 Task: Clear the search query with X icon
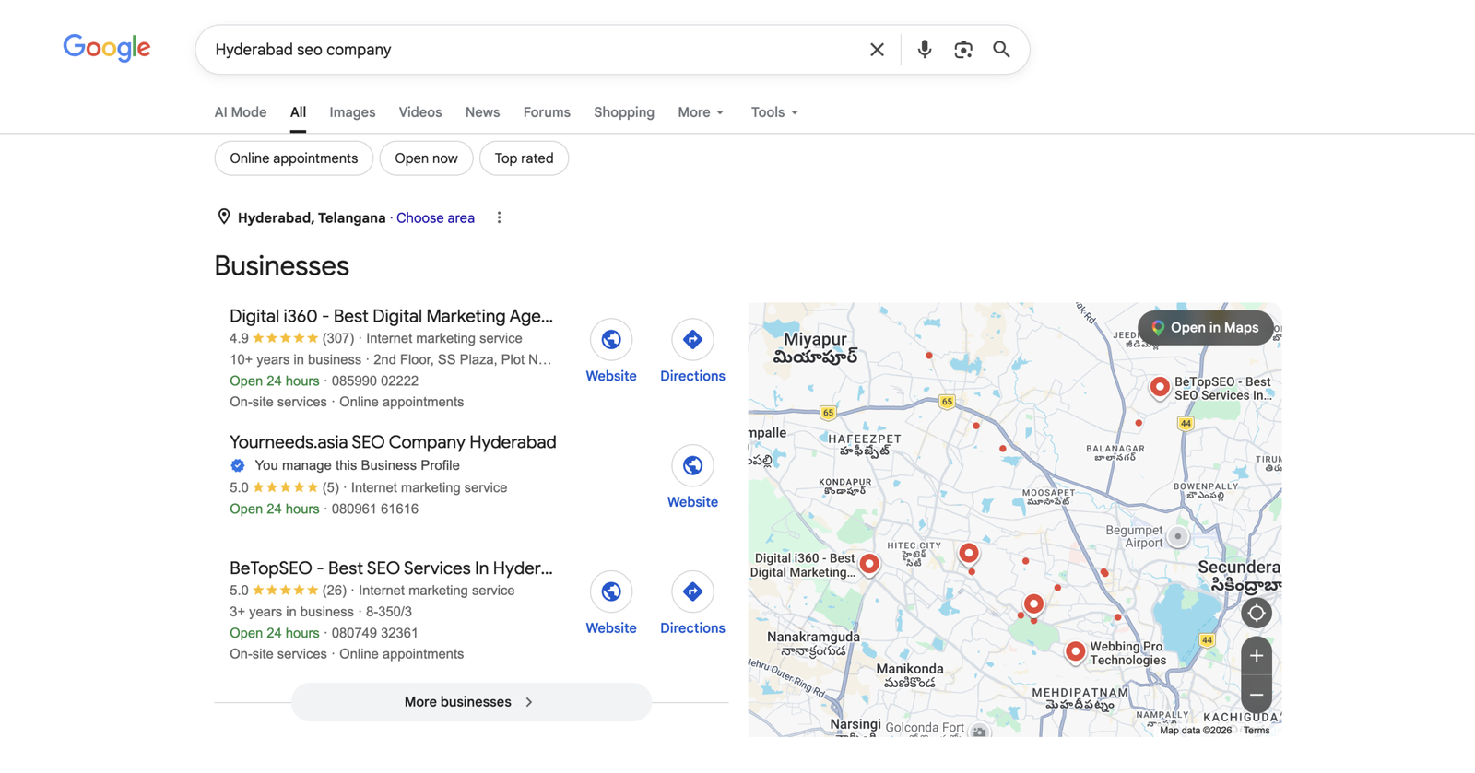coord(877,50)
